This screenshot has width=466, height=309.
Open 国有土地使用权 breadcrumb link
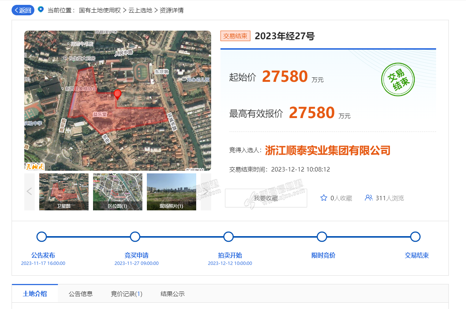100,10
